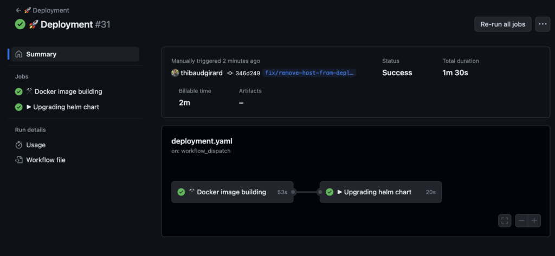Viewport: 555px width, 256px height.
Task: Click the stopwatch icon next to Usage
Action: pos(19,145)
